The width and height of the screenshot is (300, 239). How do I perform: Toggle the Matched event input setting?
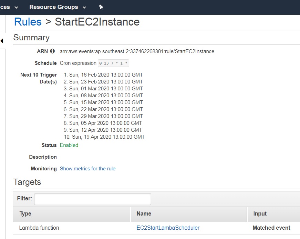272,228
